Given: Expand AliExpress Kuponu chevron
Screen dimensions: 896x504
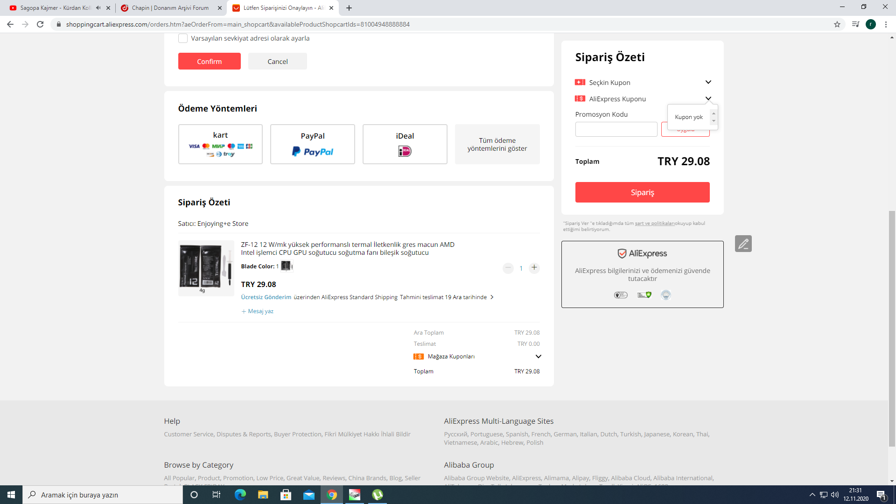Looking at the screenshot, I should [708, 98].
